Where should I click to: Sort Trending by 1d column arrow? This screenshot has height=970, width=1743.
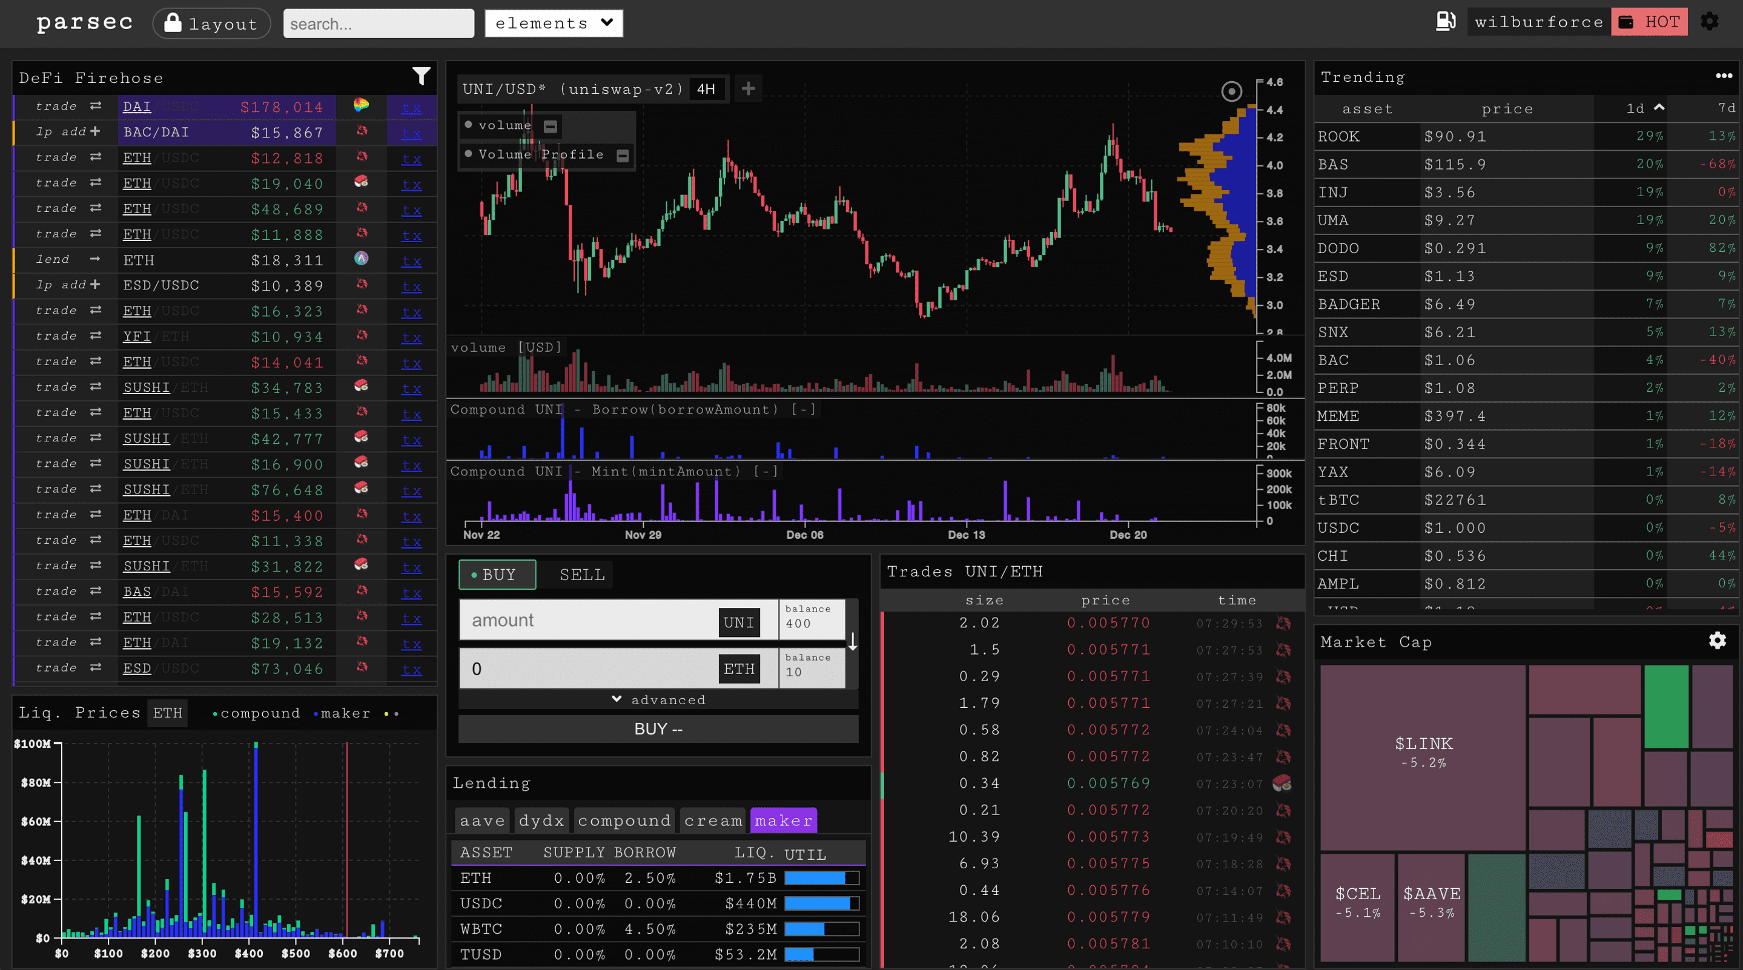(x=1659, y=108)
